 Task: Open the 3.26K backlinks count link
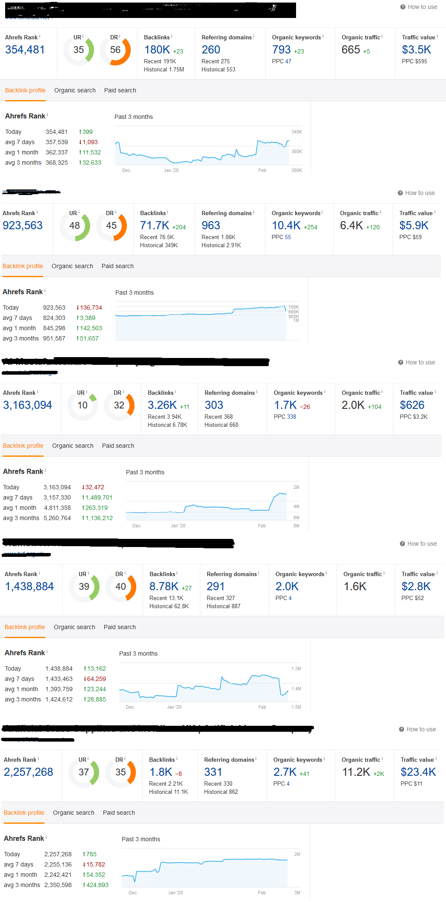[162, 405]
